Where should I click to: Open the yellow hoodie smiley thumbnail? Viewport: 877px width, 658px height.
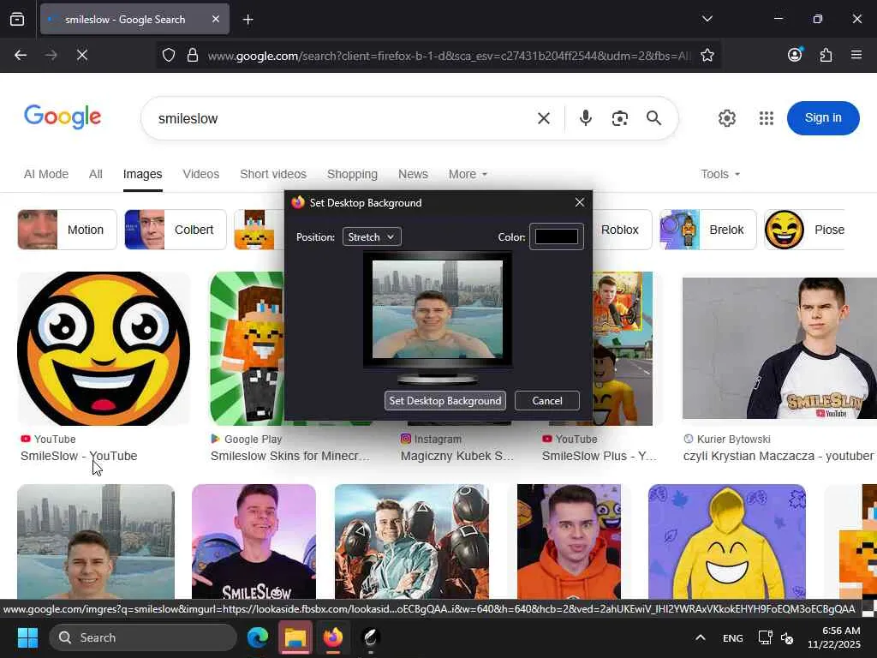(727, 541)
